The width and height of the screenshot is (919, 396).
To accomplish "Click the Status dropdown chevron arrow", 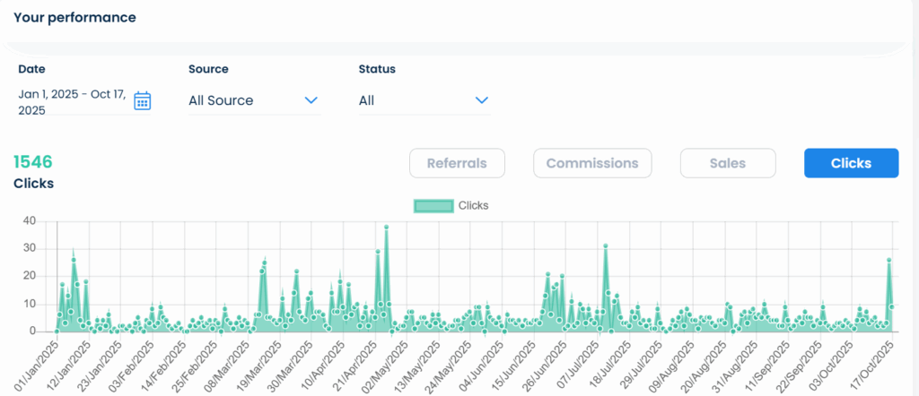I will click(482, 100).
